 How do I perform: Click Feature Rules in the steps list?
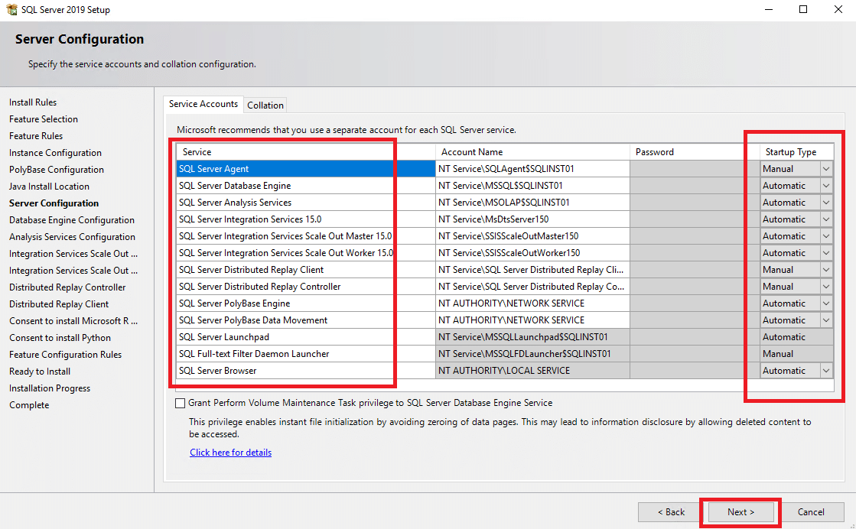[x=36, y=136]
